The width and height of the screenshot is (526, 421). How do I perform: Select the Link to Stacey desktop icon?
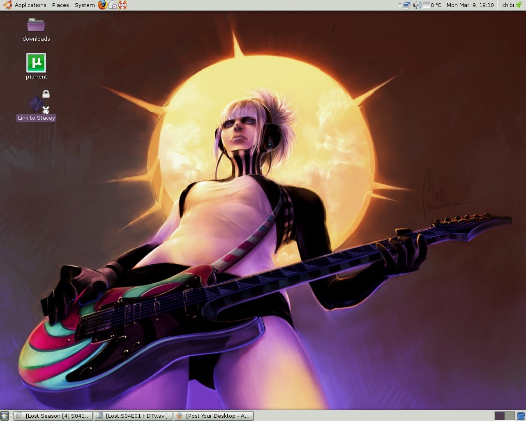[36, 106]
